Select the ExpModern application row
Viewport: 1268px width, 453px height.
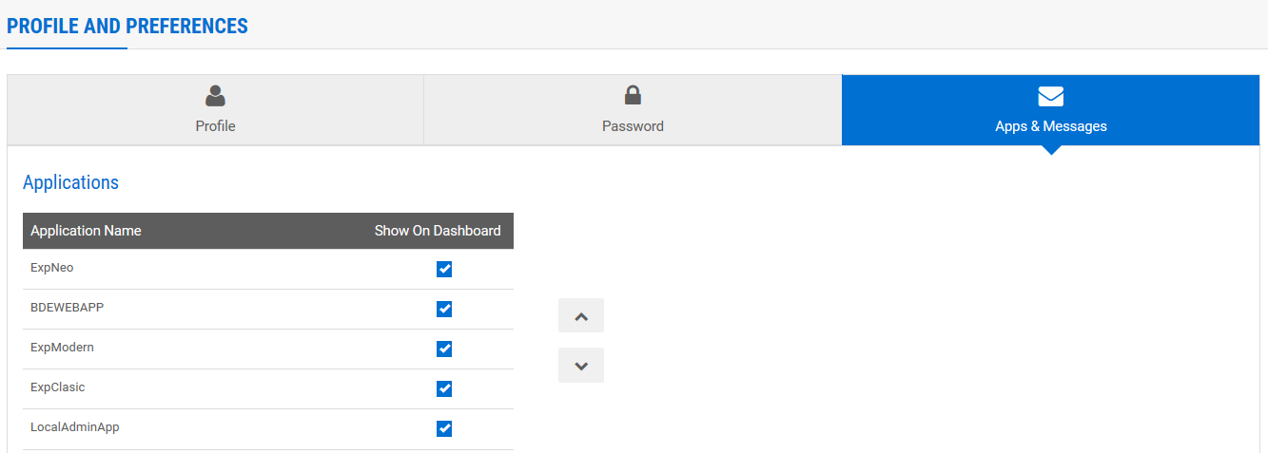pyautogui.click(x=268, y=349)
